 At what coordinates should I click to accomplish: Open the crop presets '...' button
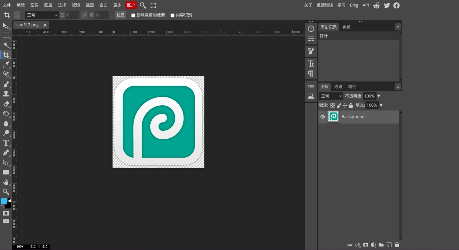[17, 15]
